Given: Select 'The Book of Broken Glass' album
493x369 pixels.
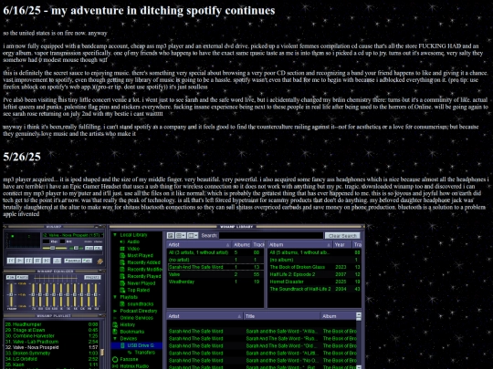Looking at the screenshot, I should (314, 267).
